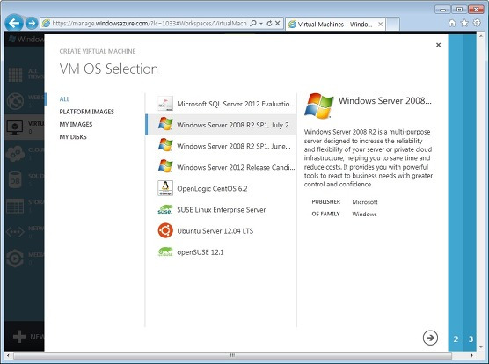
Task: Proceed with the next arrow button
Action: point(430,338)
